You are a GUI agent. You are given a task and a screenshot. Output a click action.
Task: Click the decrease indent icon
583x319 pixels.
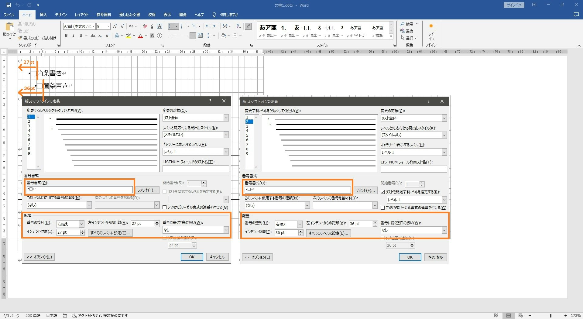tap(208, 26)
